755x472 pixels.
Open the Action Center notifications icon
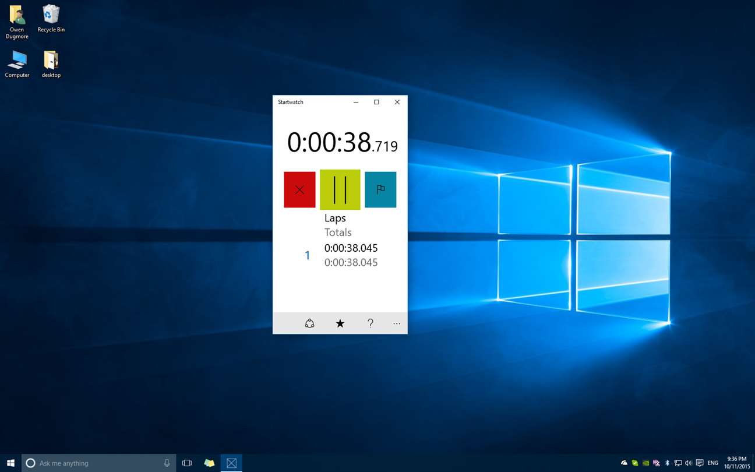700,463
